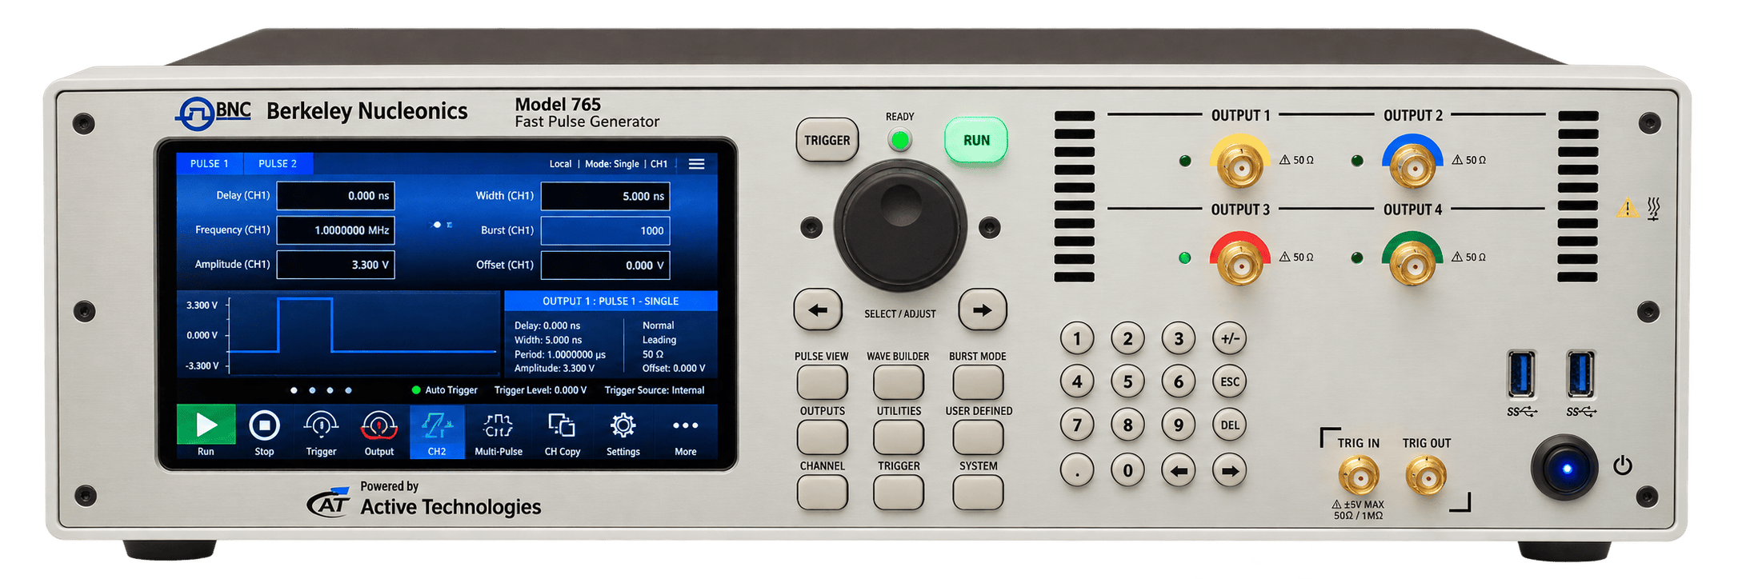Hit the green illuminated RUN hardware button

976,141
